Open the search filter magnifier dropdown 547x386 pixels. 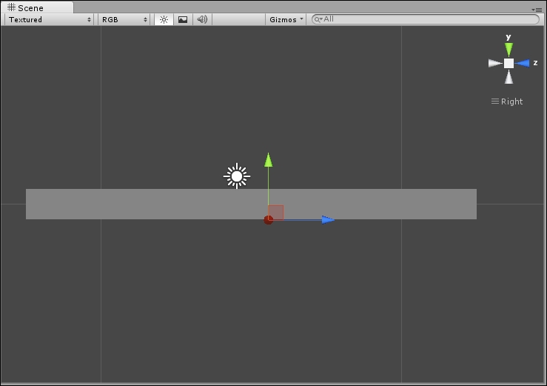click(318, 19)
